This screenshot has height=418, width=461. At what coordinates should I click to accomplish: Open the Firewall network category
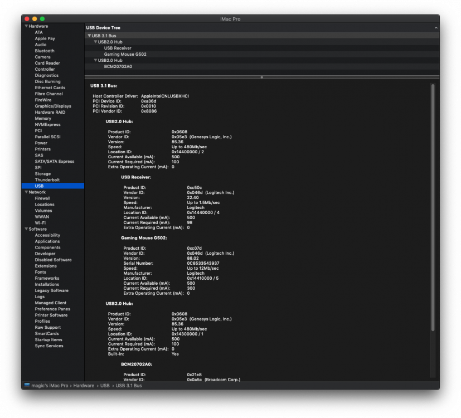coord(42,198)
